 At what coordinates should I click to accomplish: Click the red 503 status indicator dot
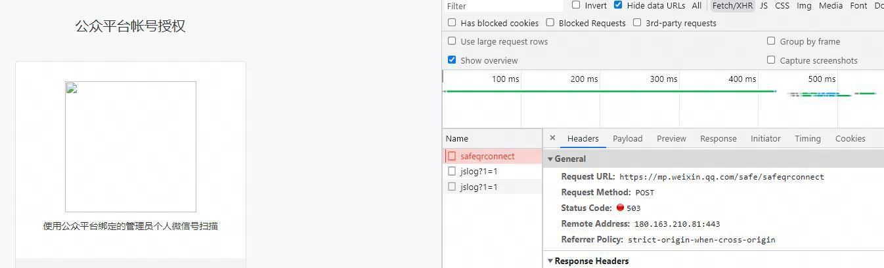620,208
